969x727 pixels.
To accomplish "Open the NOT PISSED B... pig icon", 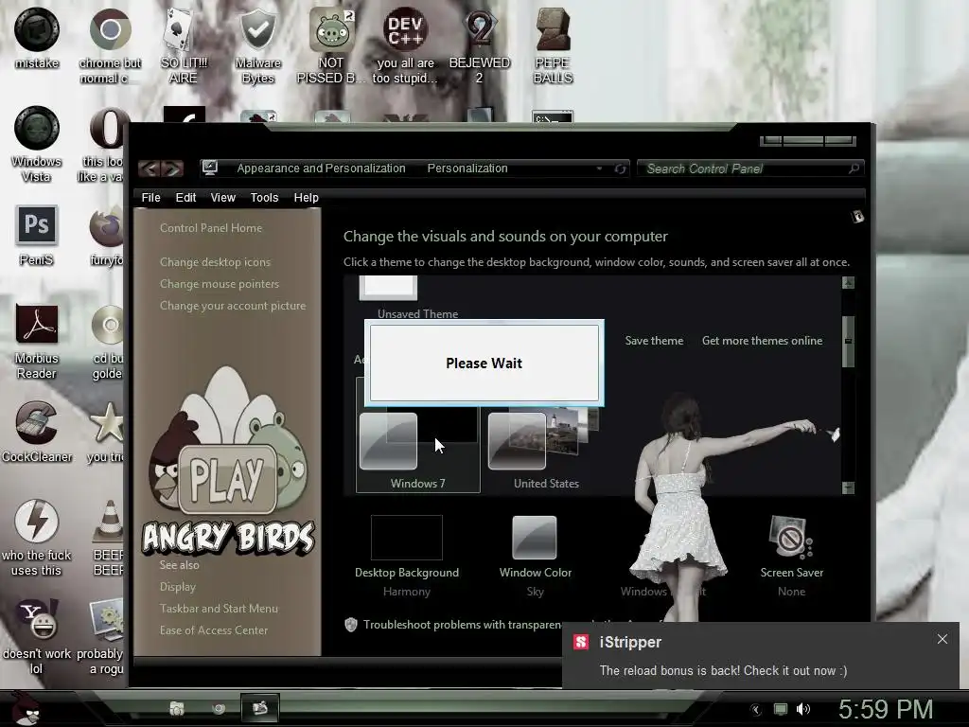I will 331,45.
